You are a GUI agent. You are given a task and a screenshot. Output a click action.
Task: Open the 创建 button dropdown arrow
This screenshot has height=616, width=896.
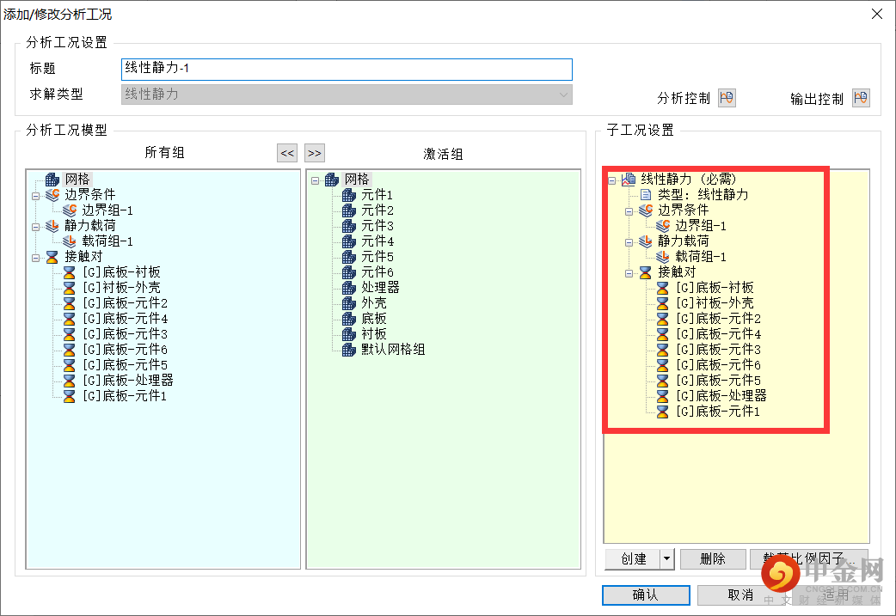click(x=667, y=559)
